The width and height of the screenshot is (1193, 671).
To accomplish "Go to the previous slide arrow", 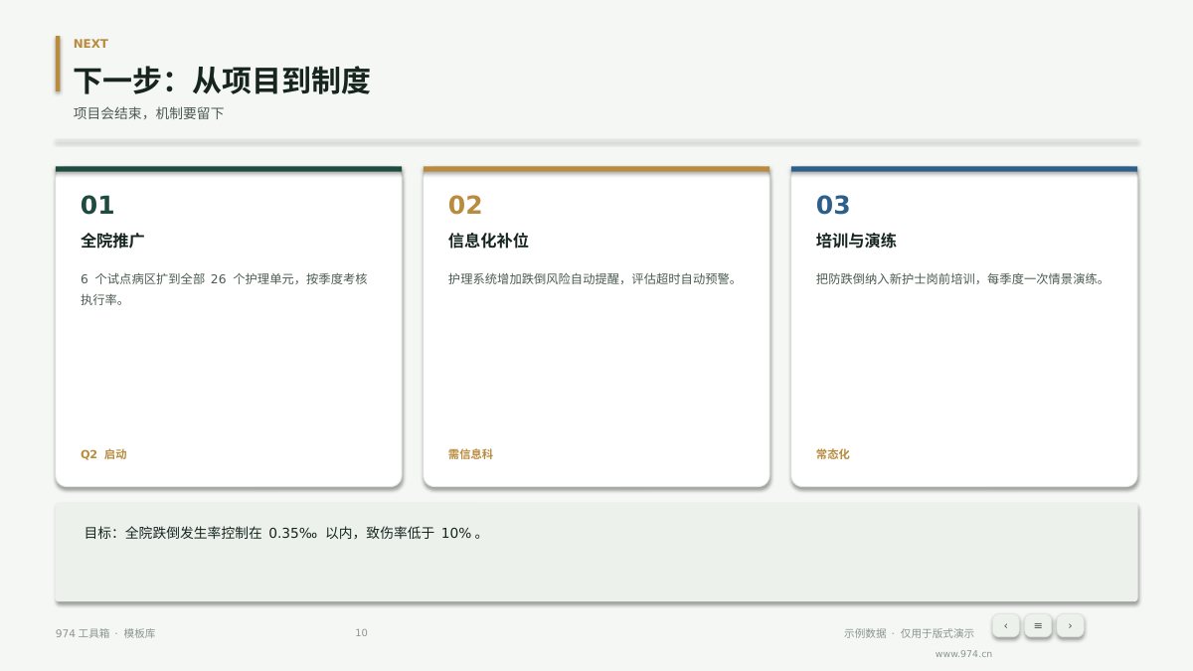I will 1005,625.
